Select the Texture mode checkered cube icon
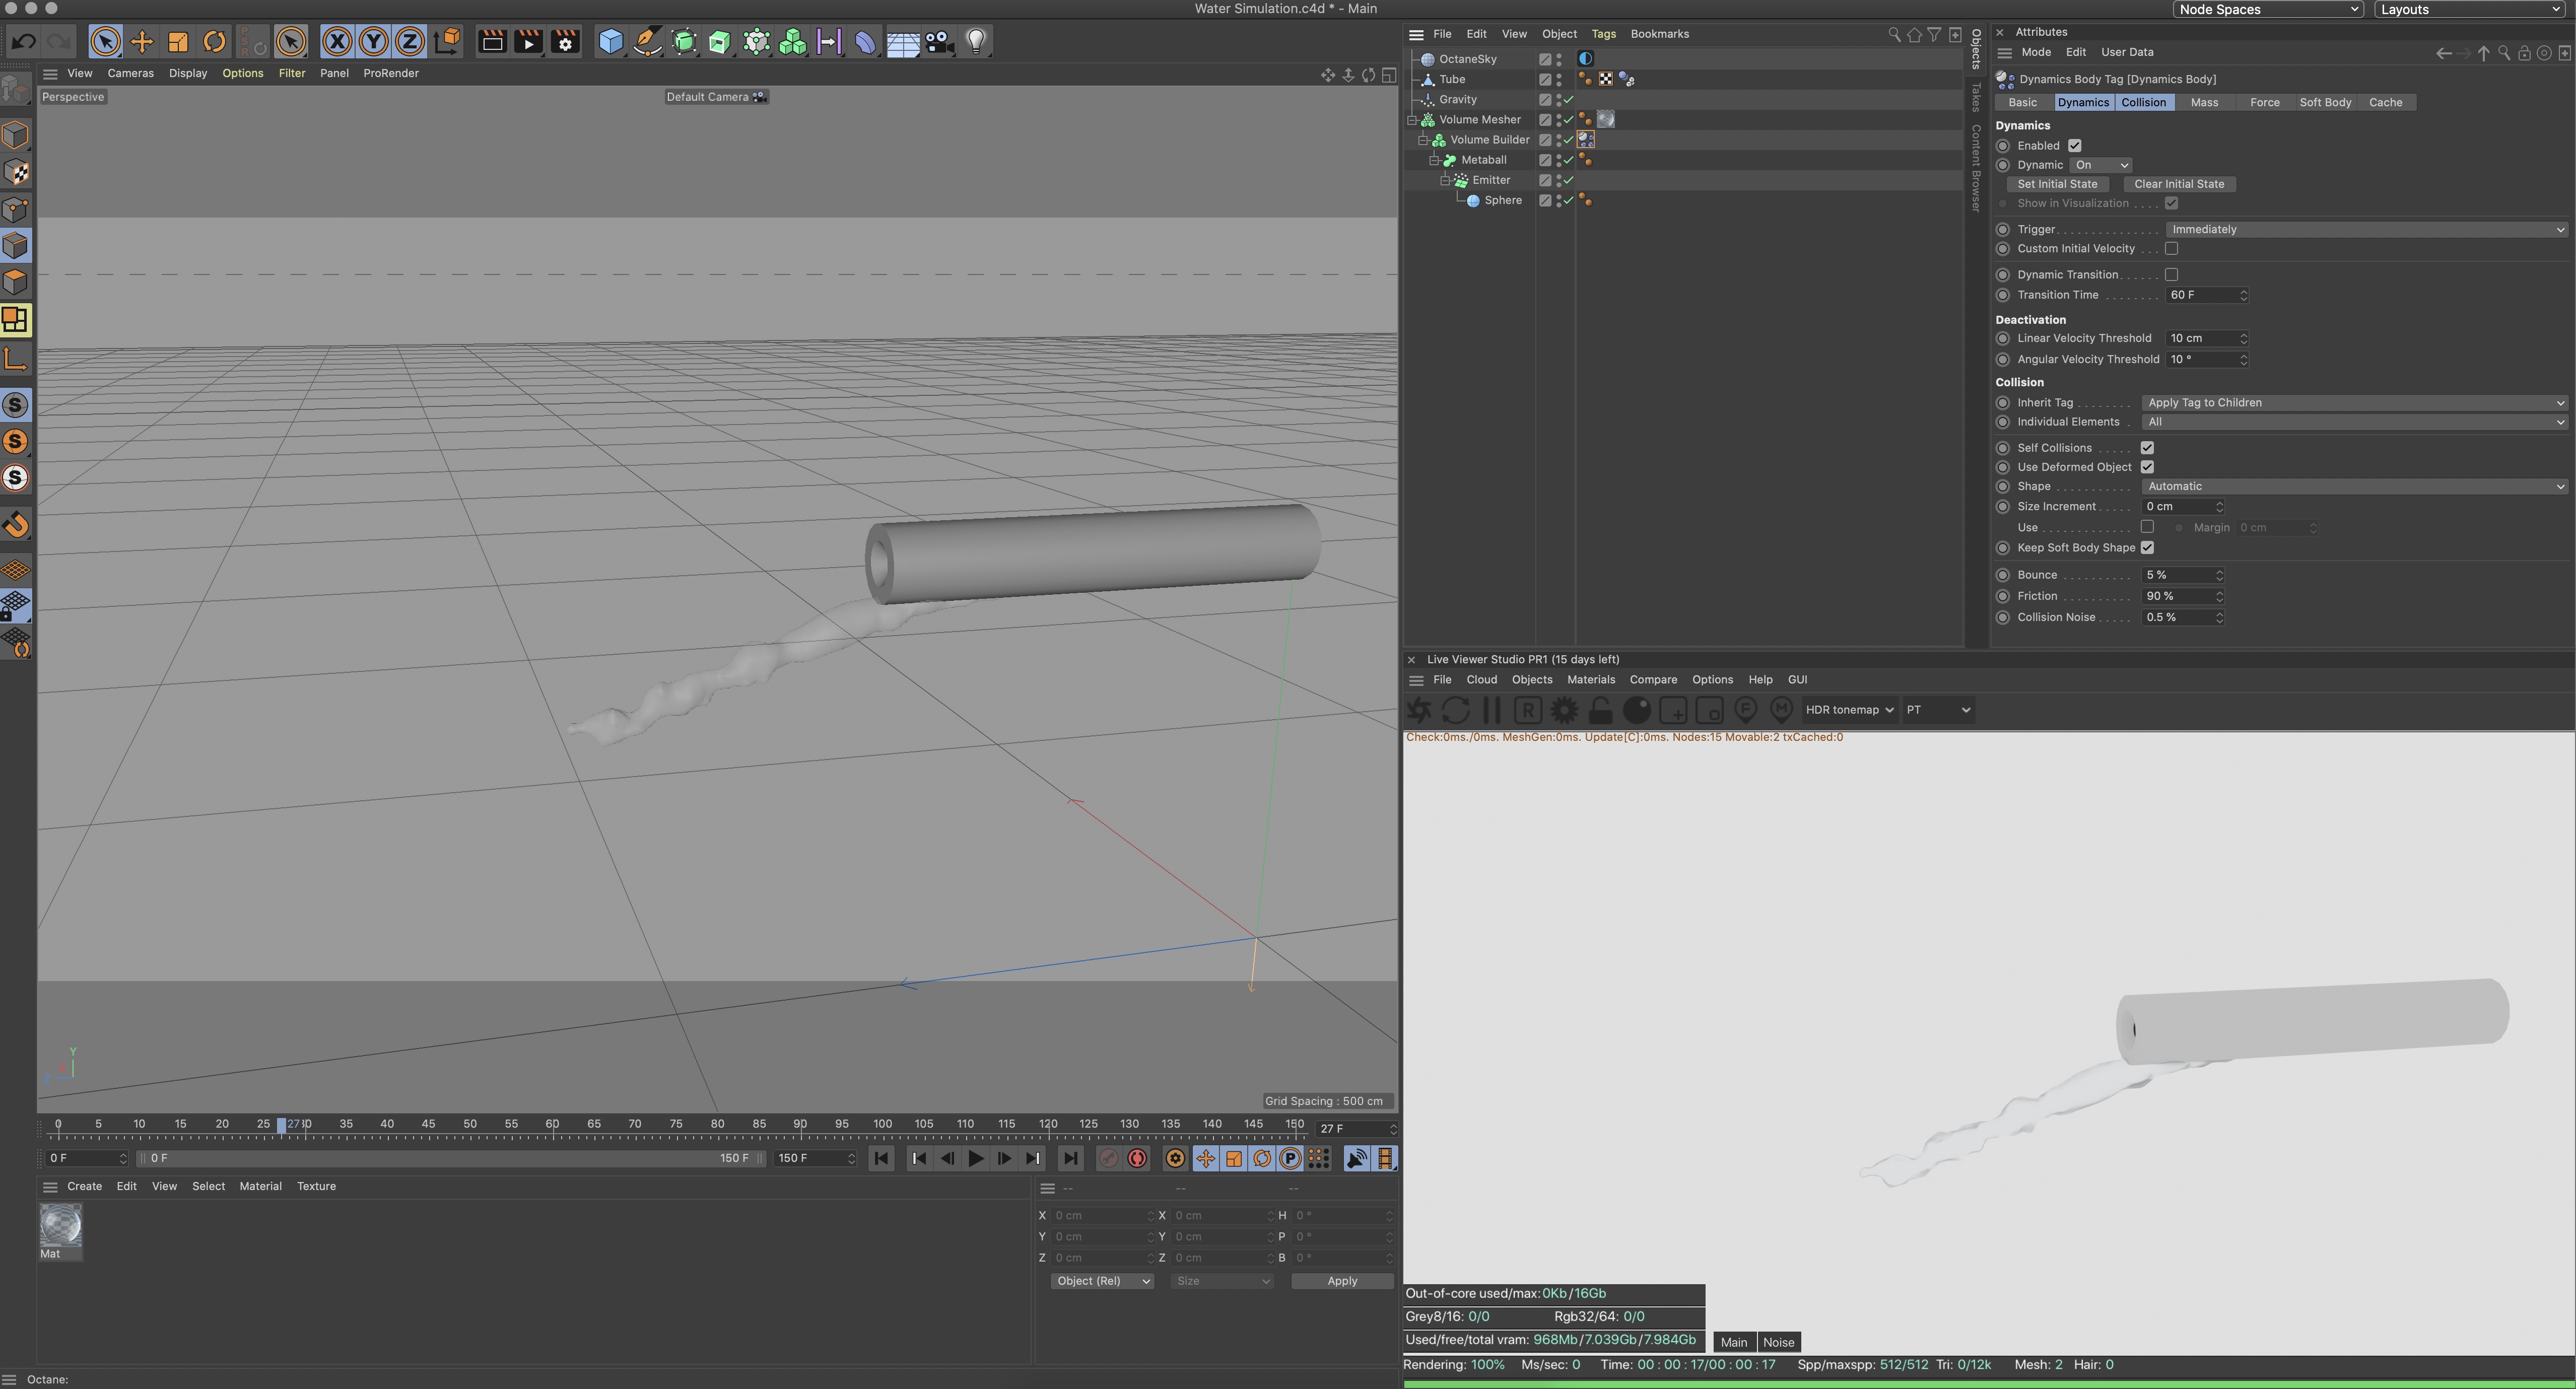The height and width of the screenshot is (1389, 2576). pyautogui.click(x=16, y=172)
